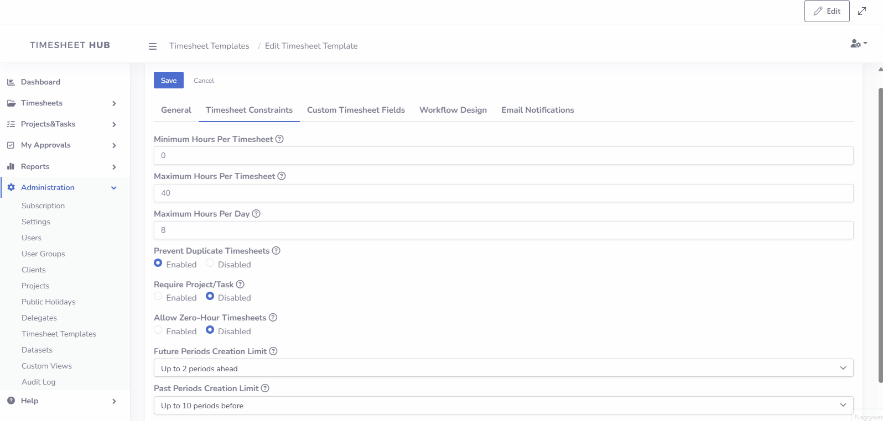Click the Maximum Hours Per Timesheet field
Viewport: 883px width, 421px height.
coord(503,193)
